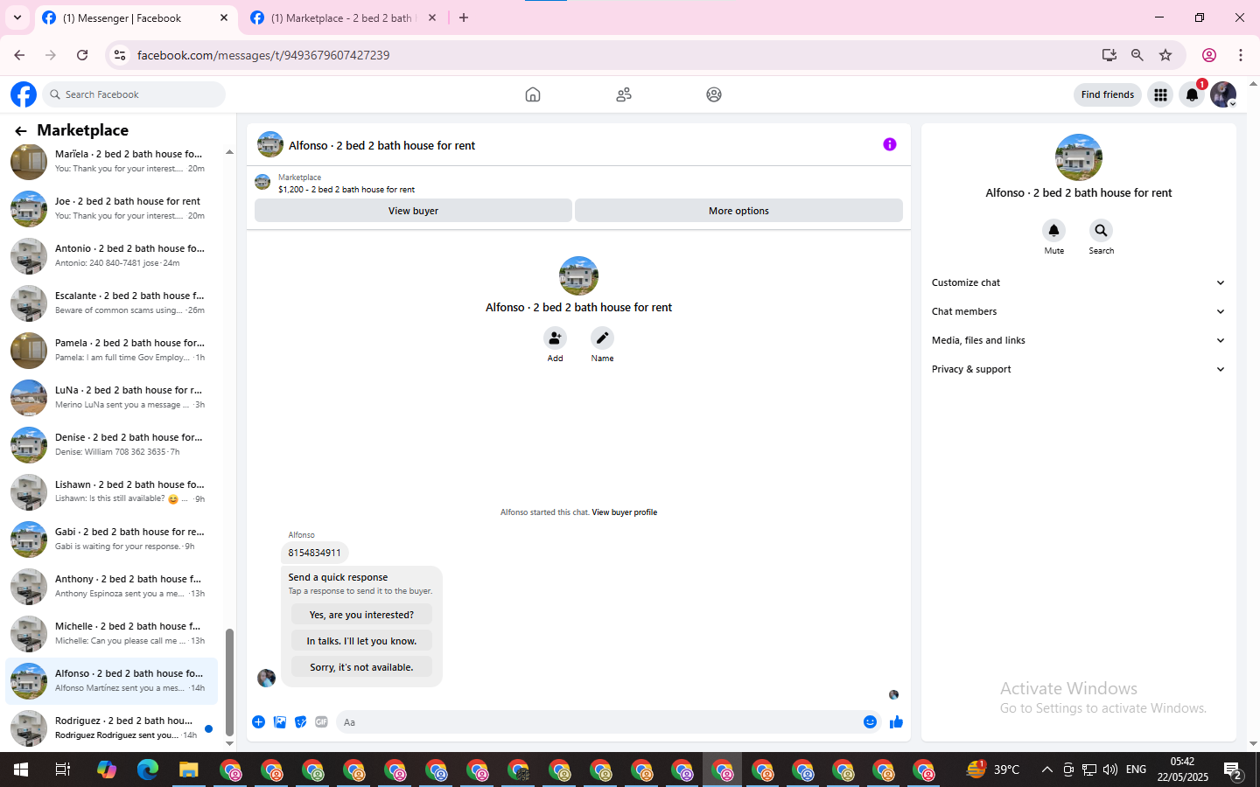Open Pamela's conversation
The width and height of the screenshot is (1260, 787).
click(x=111, y=351)
